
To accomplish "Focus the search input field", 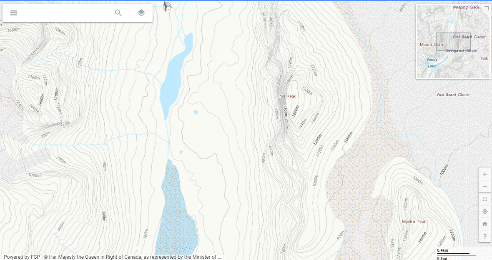I will (66, 13).
